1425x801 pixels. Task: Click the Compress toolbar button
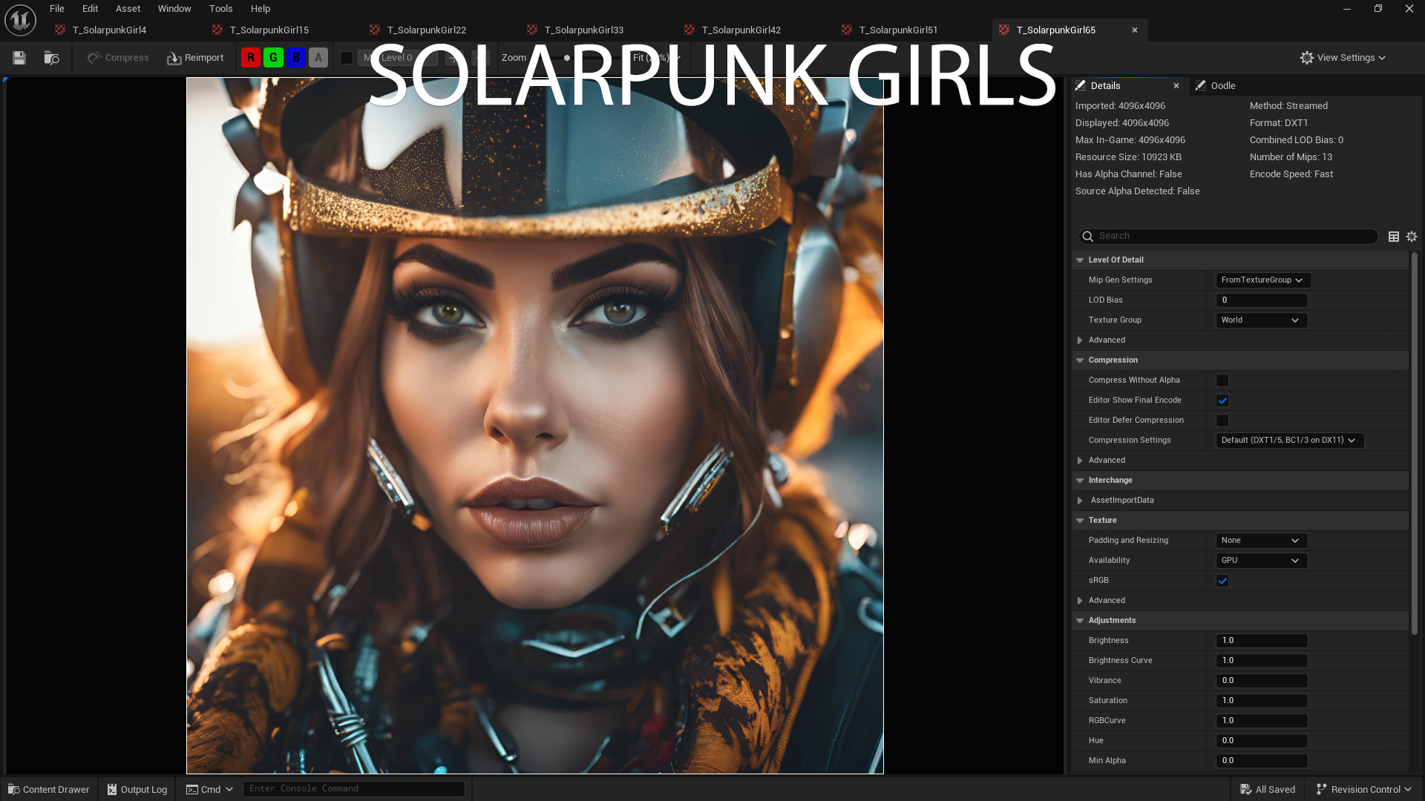tap(118, 58)
